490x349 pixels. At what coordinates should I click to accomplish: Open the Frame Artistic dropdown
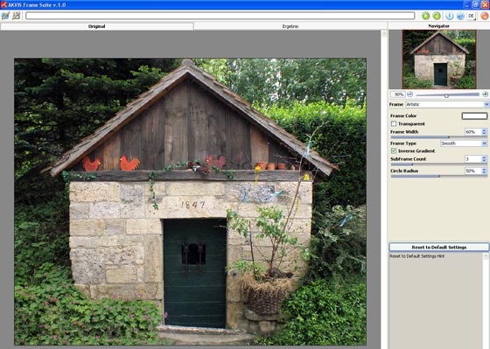point(447,104)
